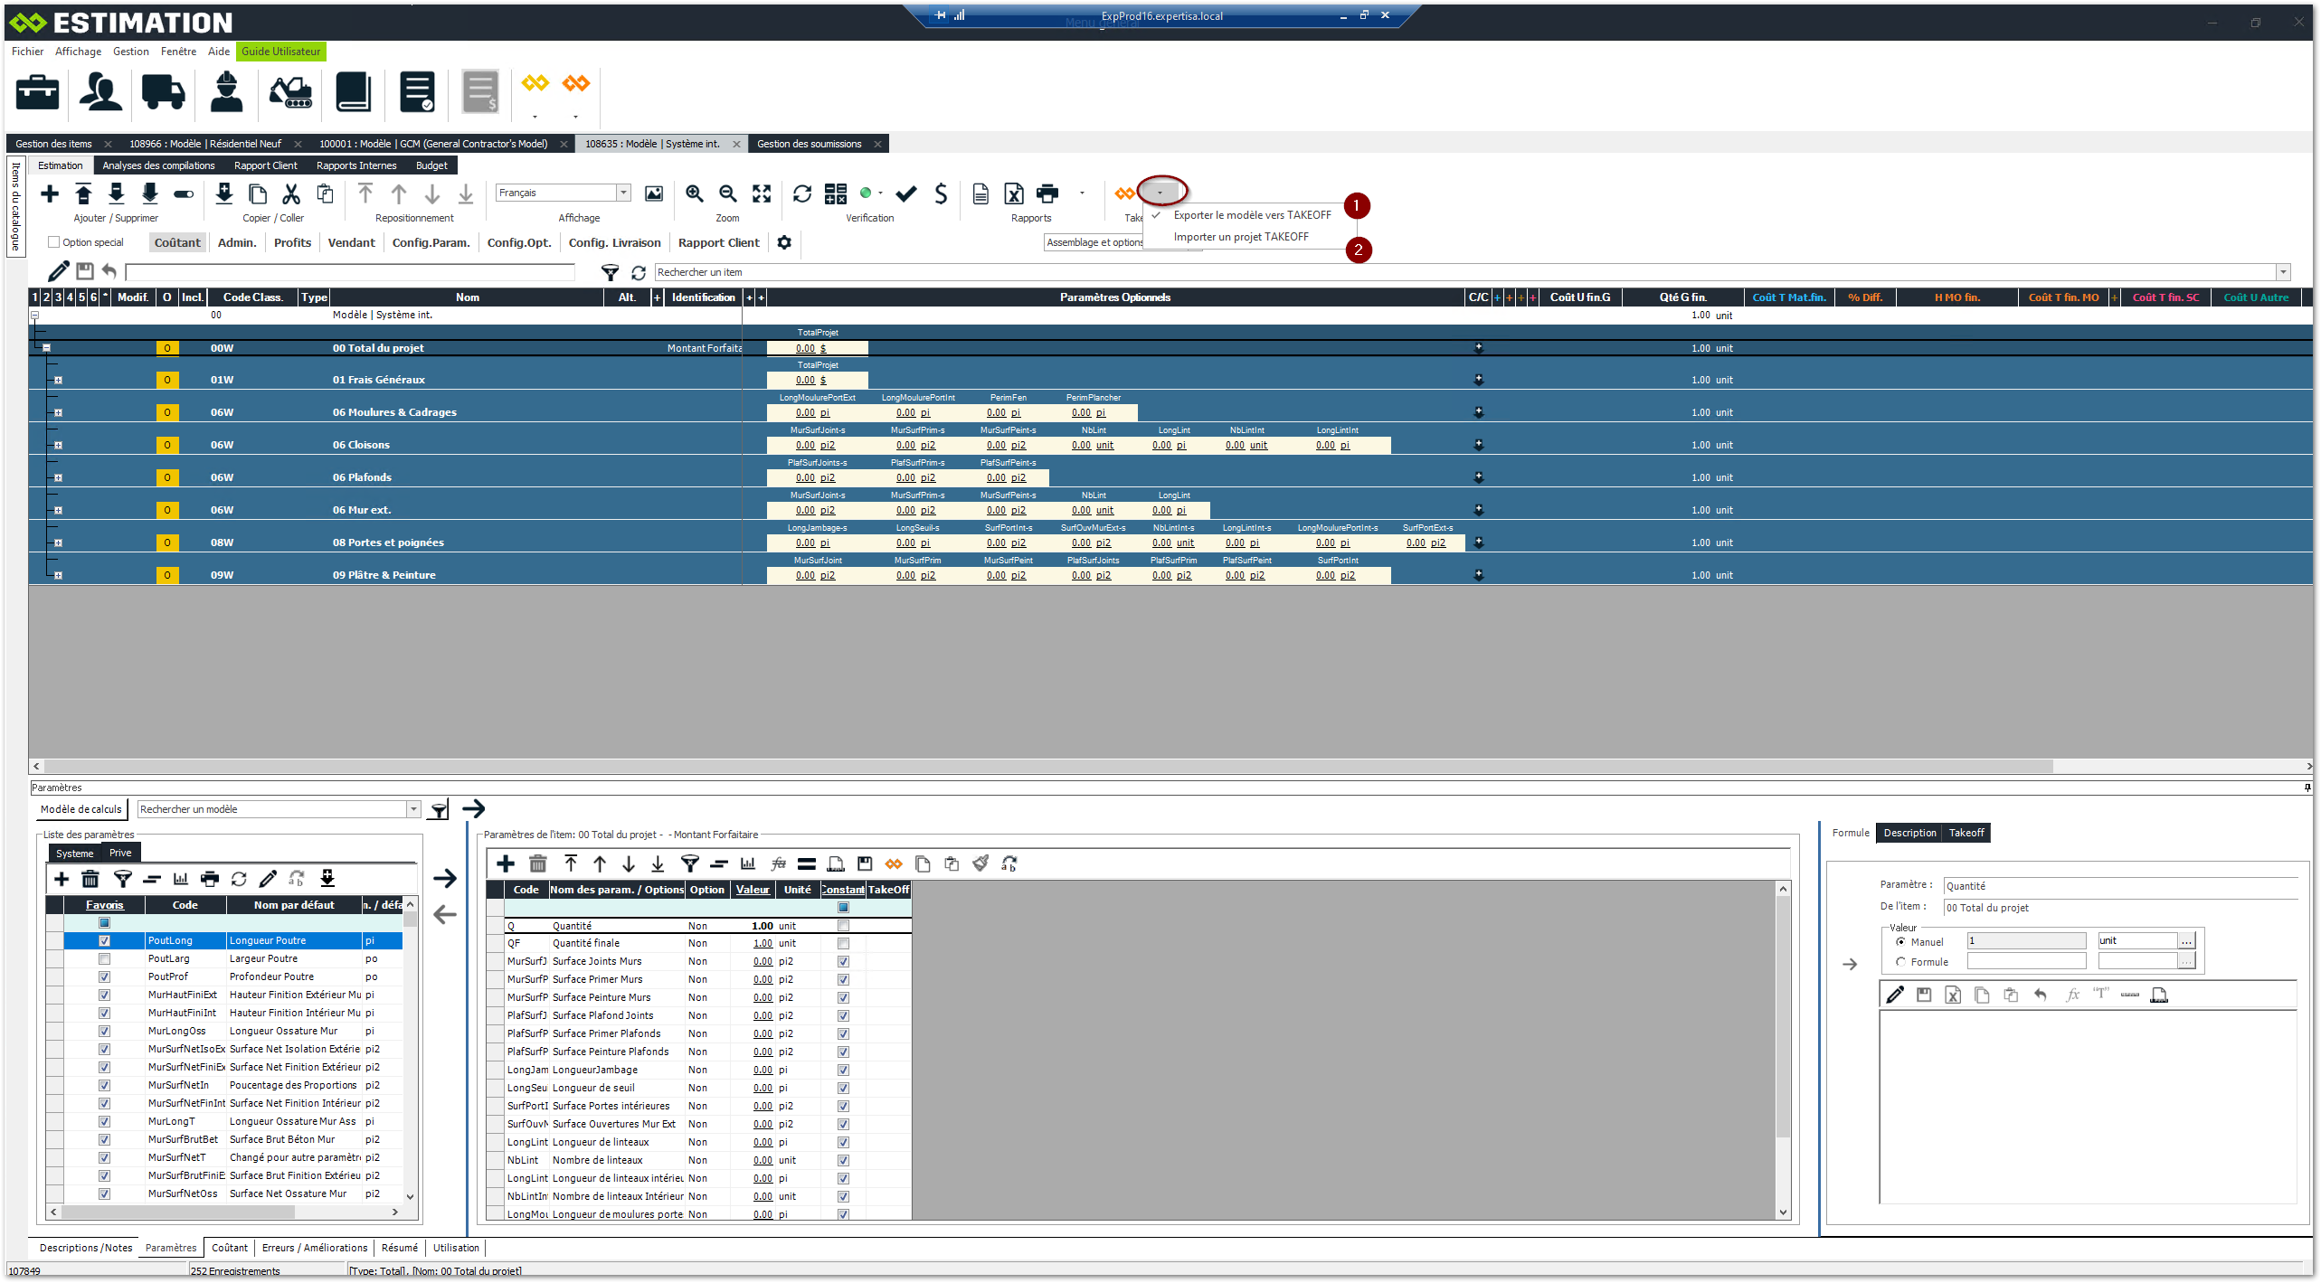Check the PoutLarg favoris checkbox
The width and height of the screenshot is (2321, 1283).
pyautogui.click(x=104, y=958)
